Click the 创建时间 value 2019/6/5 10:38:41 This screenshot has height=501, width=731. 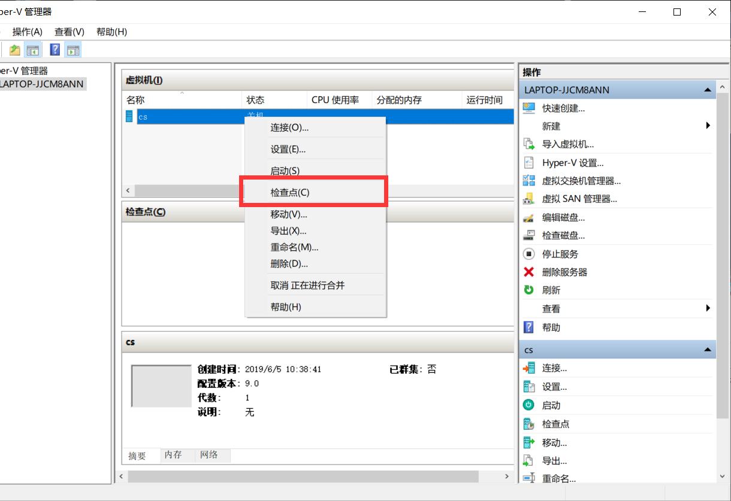tap(283, 369)
